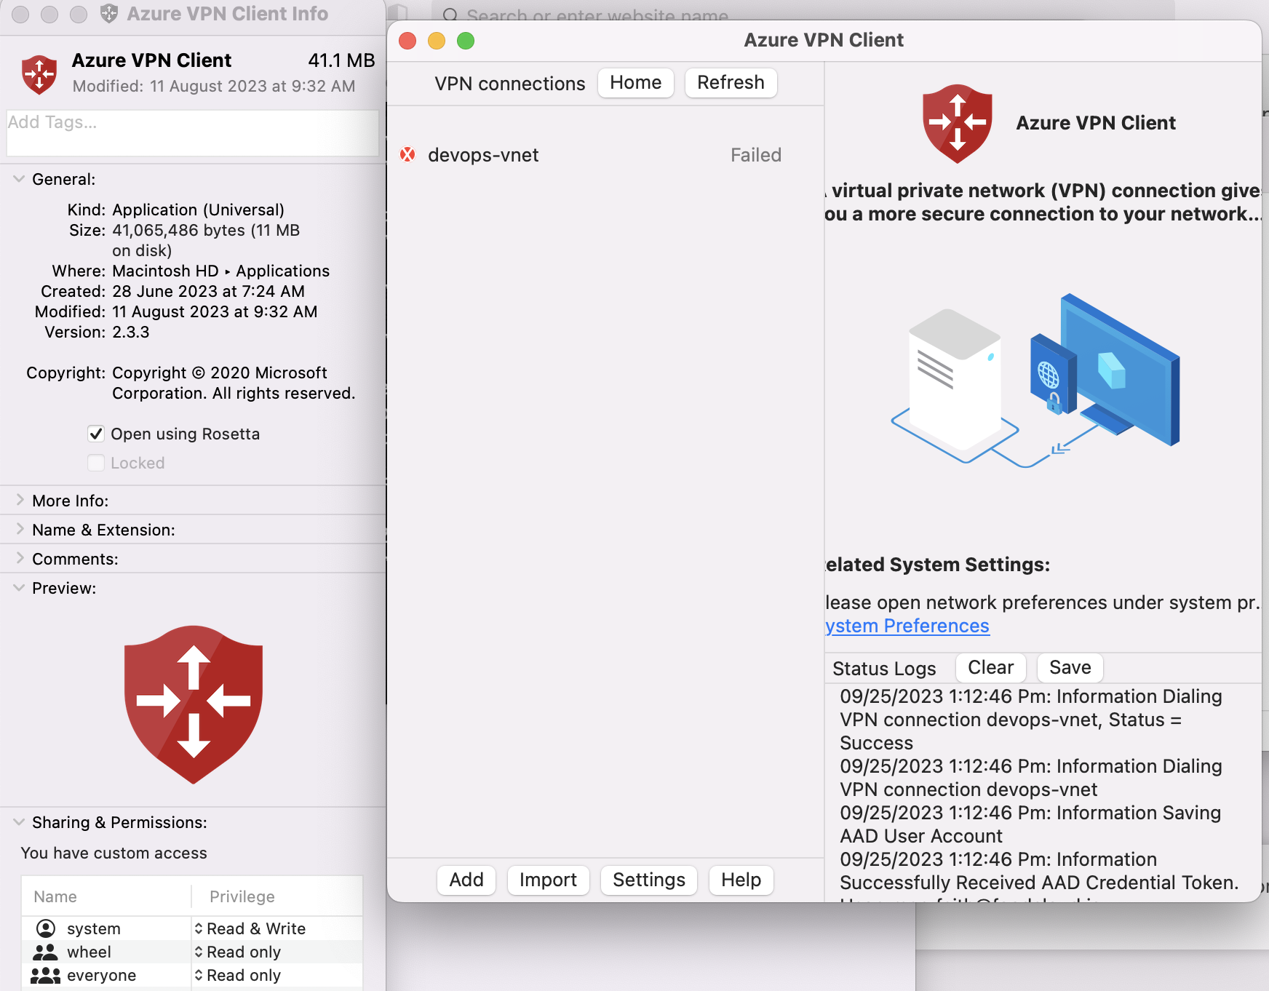Open the System Preferences link

click(x=907, y=626)
